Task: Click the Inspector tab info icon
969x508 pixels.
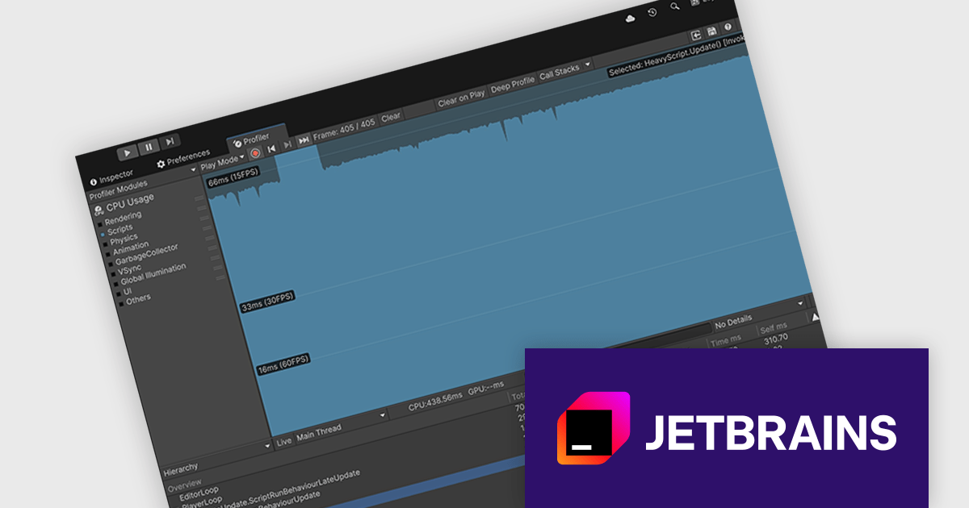Action: 93,182
